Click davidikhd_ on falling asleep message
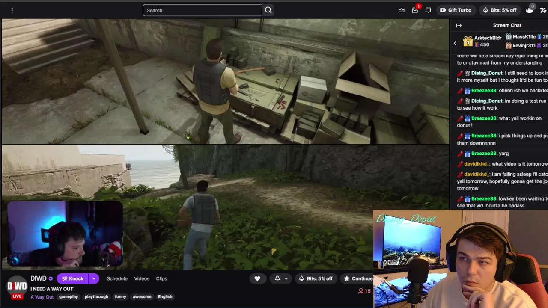This screenshot has height=308, width=548. point(476,174)
